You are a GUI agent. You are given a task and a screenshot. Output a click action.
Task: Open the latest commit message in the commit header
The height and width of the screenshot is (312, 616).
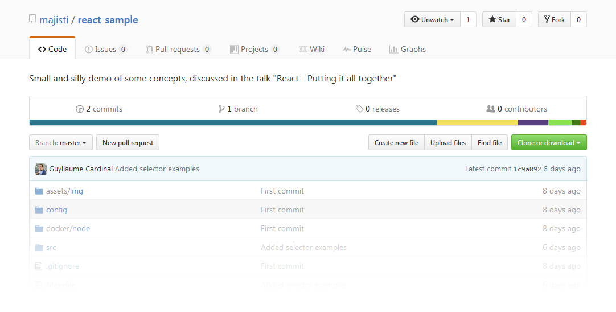point(157,169)
